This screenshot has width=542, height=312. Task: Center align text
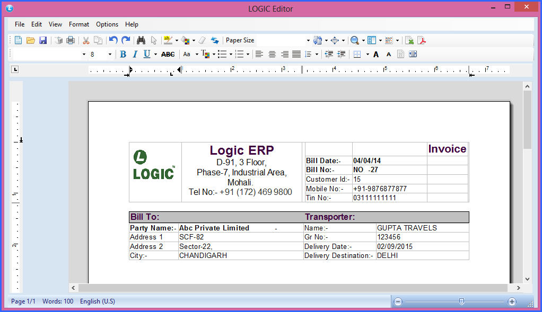point(272,54)
